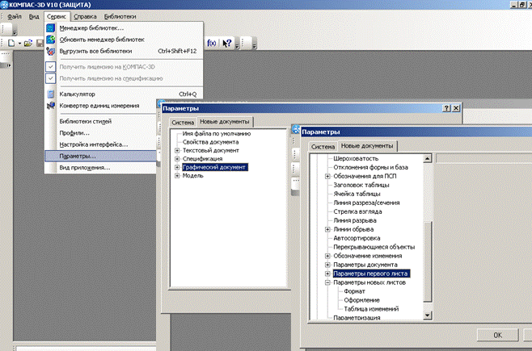Expand Параметры первого листа node
The width and height of the screenshot is (532, 351).
pyautogui.click(x=327, y=274)
